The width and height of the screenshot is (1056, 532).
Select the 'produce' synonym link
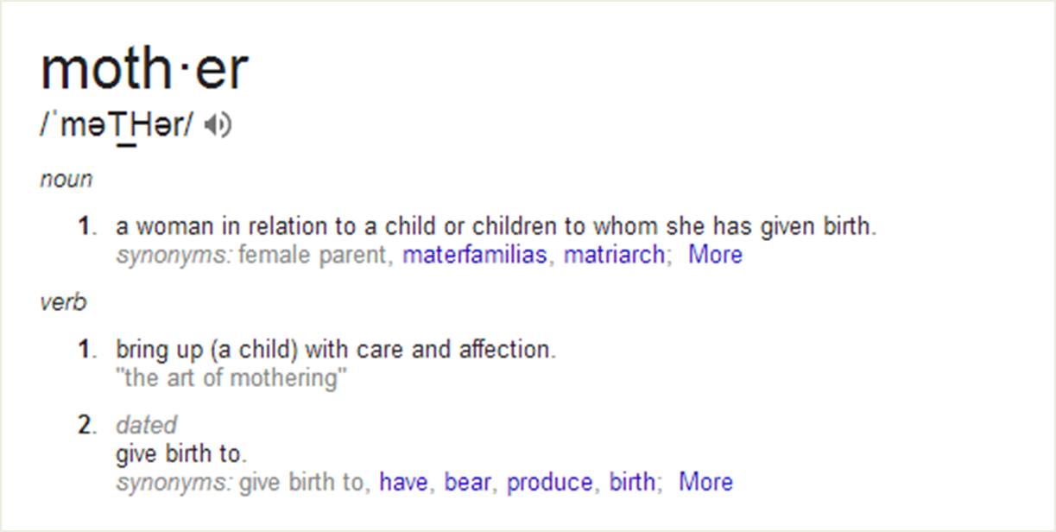click(x=550, y=482)
